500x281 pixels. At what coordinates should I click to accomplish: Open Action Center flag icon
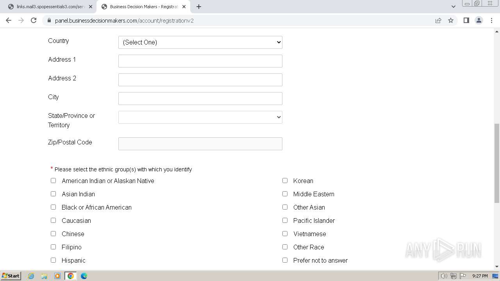[463, 276]
